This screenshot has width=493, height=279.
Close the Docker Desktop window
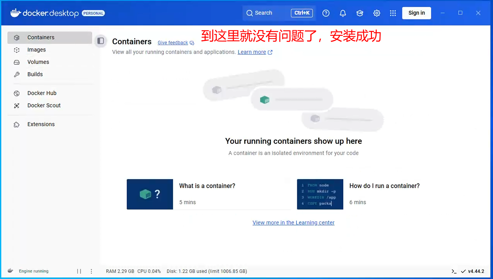tap(478, 13)
